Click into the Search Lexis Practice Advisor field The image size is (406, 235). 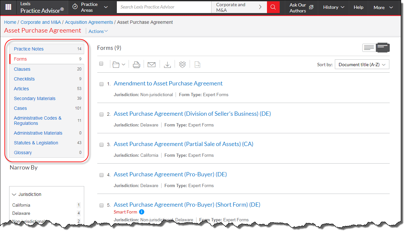pyautogui.click(x=164, y=7)
